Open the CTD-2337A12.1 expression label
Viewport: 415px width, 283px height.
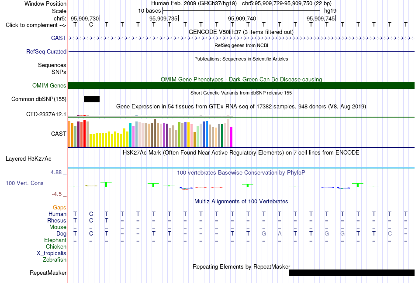coord(46,114)
